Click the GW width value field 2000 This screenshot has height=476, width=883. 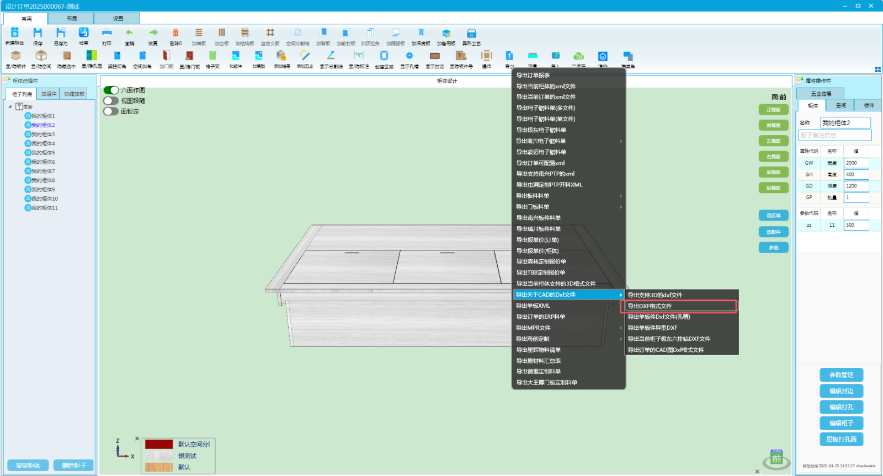(x=856, y=163)
